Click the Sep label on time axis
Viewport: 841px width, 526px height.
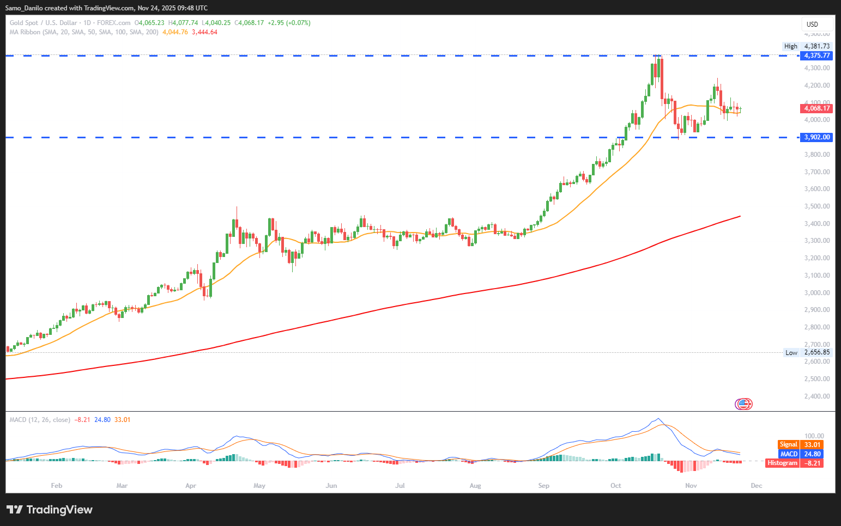click(543, 485)
